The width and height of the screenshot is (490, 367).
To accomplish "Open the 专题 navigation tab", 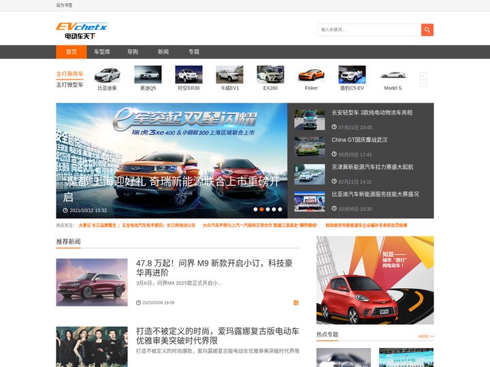I will tap(194, 52).
